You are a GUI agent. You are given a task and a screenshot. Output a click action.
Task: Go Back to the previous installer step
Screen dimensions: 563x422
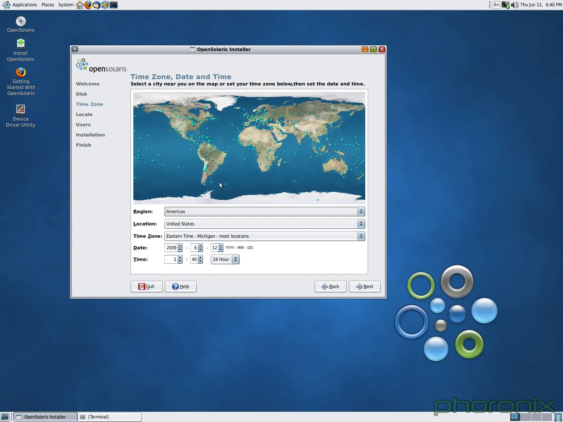pyautogui.click(x=330, y=286)
